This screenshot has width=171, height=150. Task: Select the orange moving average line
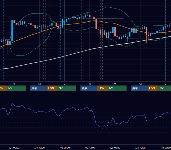point(81,23)
